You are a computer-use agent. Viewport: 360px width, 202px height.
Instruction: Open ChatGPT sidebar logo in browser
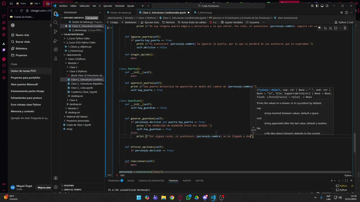coord(13,25)
